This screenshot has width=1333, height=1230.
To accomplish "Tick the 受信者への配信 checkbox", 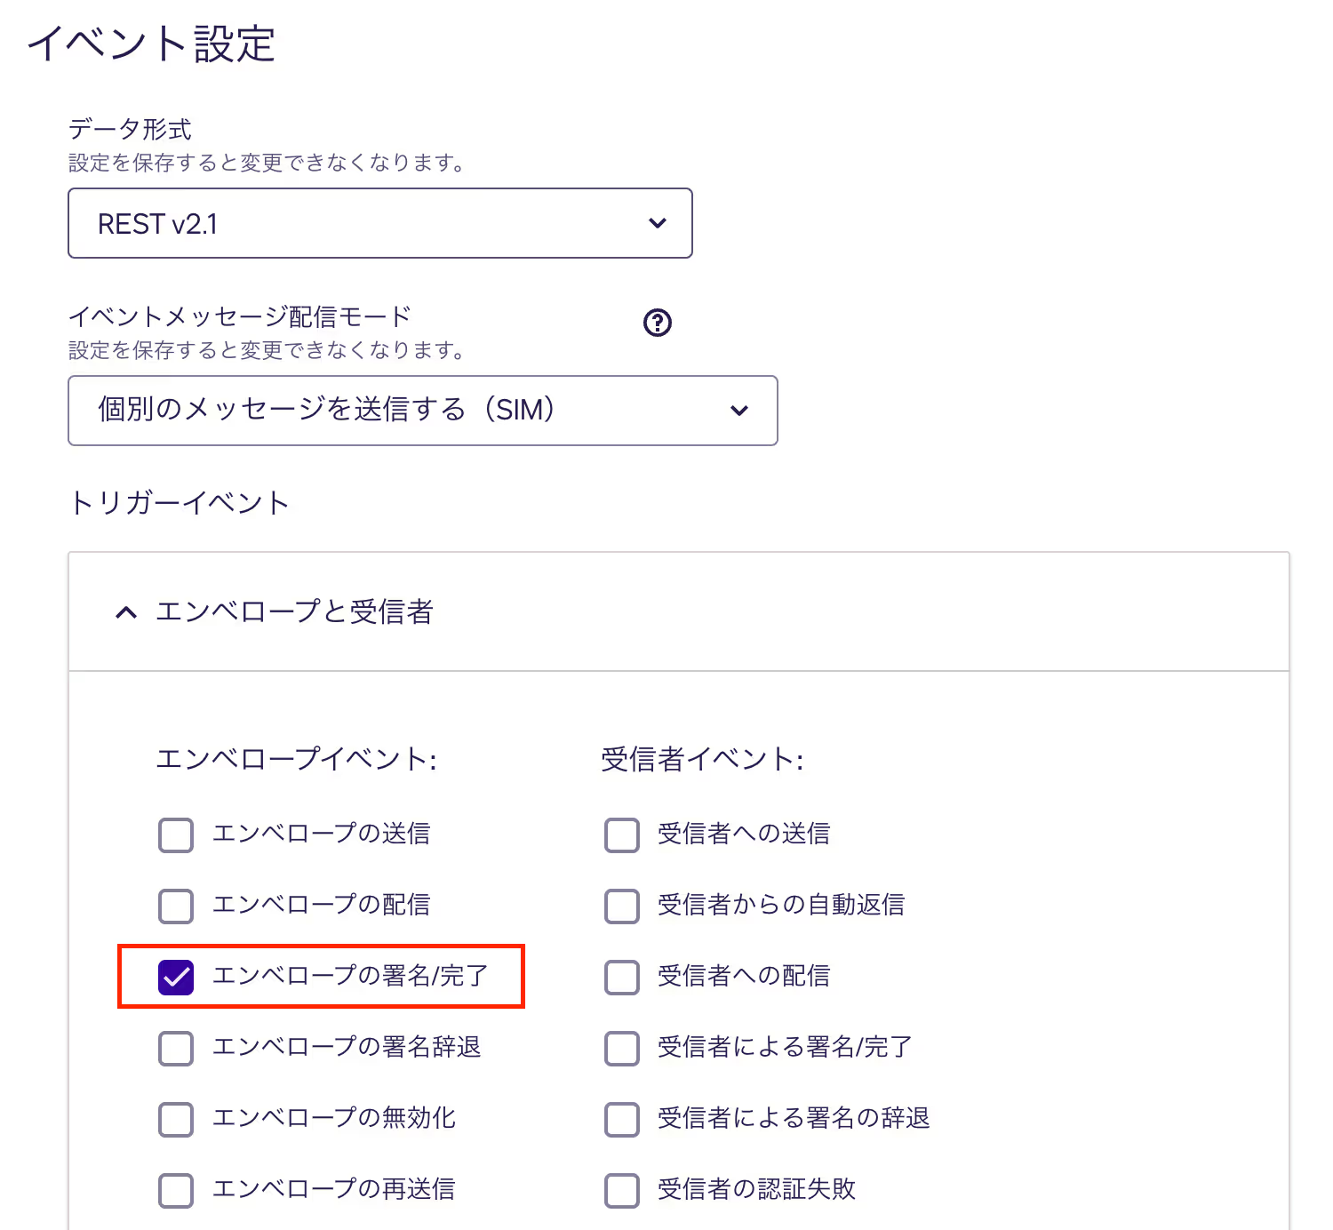I will point(622,978).
